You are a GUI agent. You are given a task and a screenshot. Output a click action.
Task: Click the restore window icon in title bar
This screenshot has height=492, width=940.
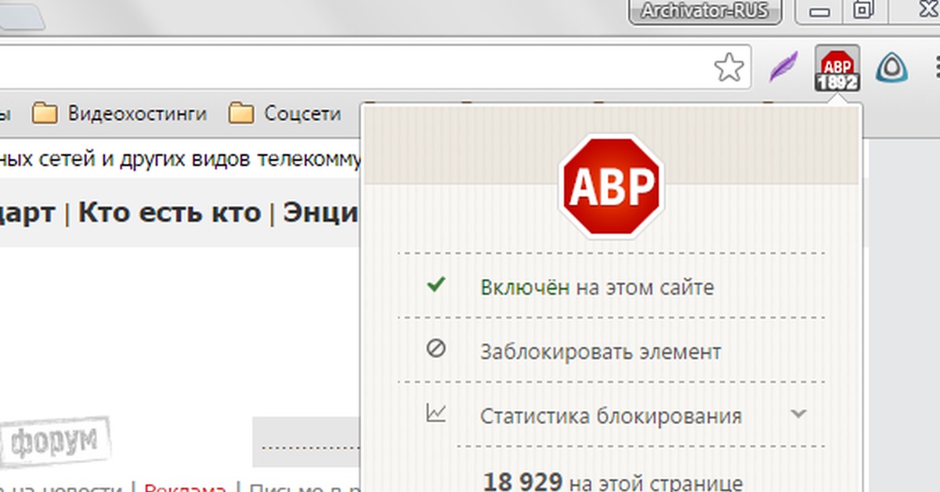pos(862,11)
